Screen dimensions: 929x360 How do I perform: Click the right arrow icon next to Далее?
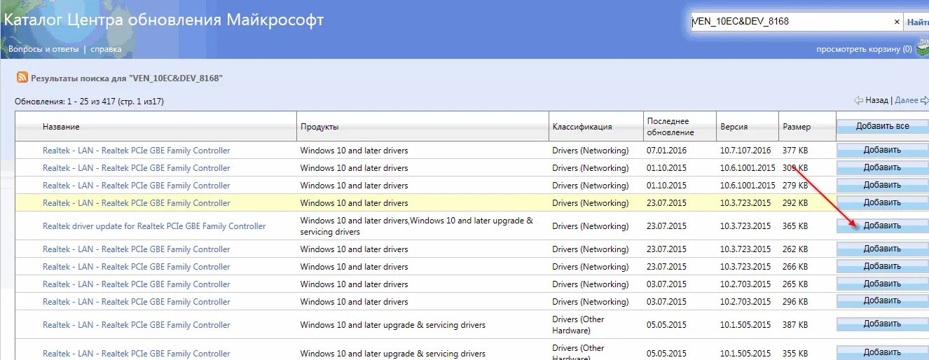click(x=924, y=101)
